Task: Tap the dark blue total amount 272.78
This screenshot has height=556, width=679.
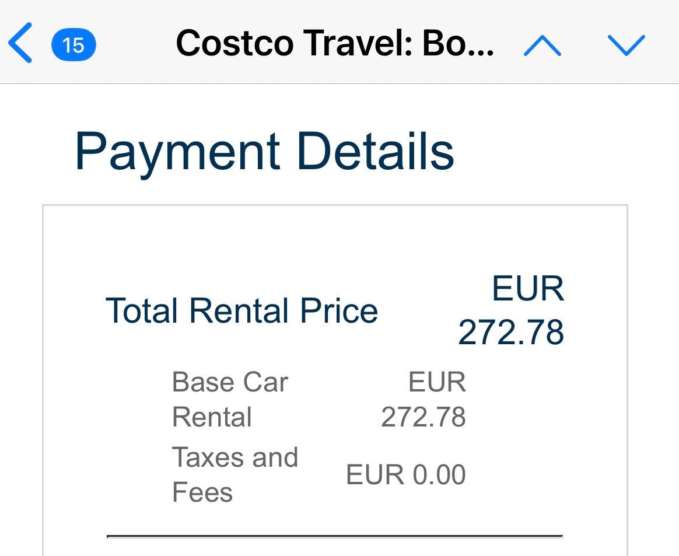Action: (x=511, y=333)
